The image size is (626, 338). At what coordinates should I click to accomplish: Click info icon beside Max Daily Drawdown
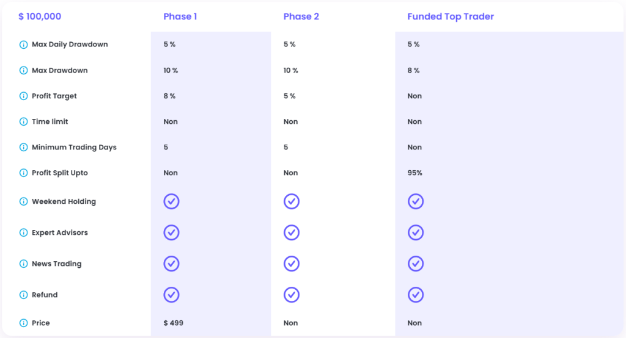24,45
